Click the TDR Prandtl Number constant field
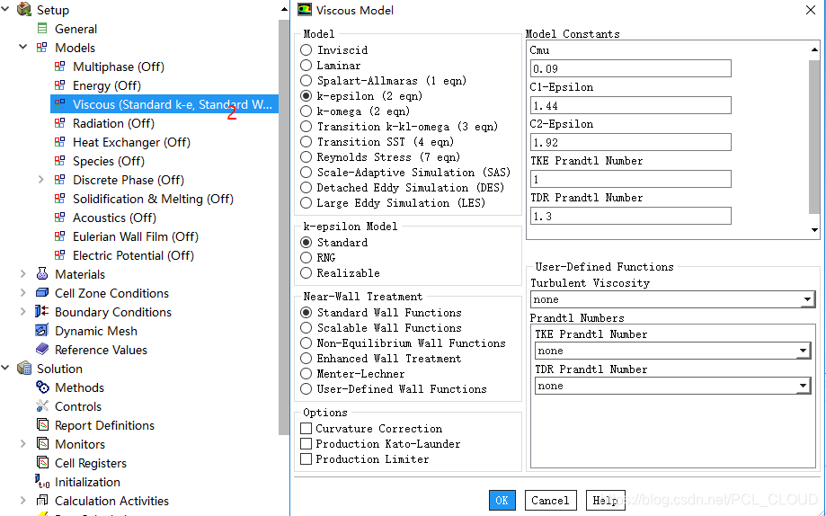Screen dimensions: 826x516 point(631,216)
